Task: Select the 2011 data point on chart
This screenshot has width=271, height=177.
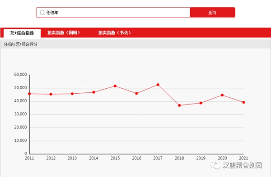Action: coord(29,94)
